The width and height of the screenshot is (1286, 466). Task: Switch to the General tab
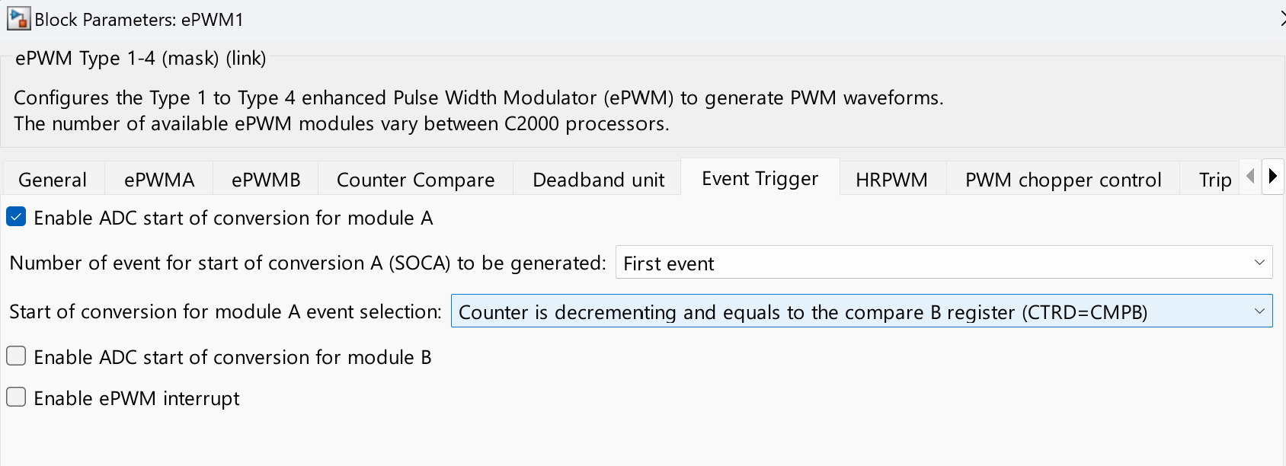(x=53, y=180)
